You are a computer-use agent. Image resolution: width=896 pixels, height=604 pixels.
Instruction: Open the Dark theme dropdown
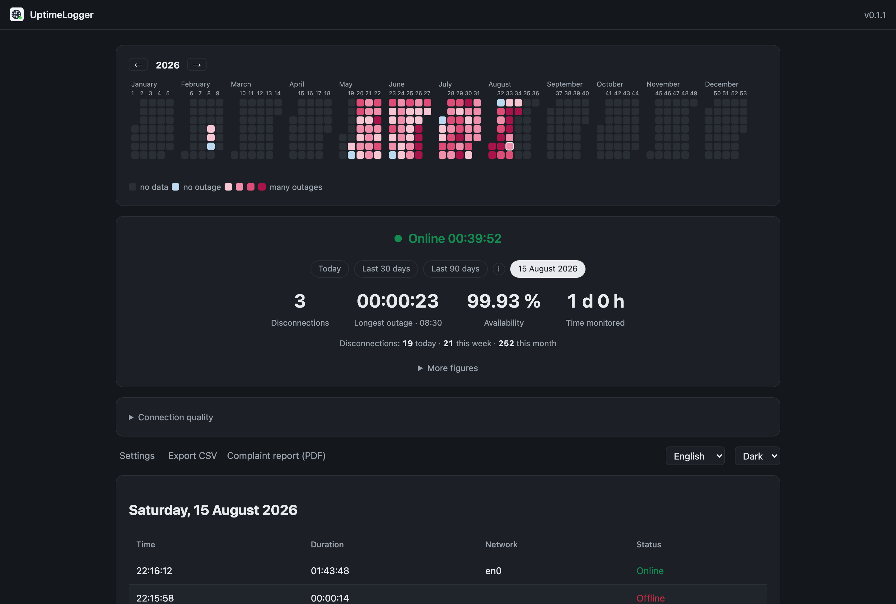[x=757, y=456]
